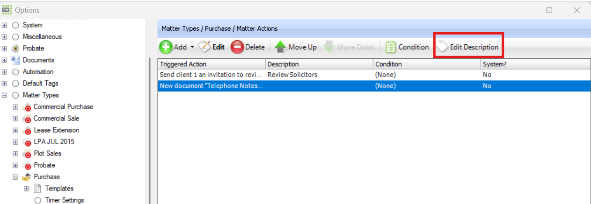
Task: Select the Timer Settings circle marker
Action: pos(38,200)
